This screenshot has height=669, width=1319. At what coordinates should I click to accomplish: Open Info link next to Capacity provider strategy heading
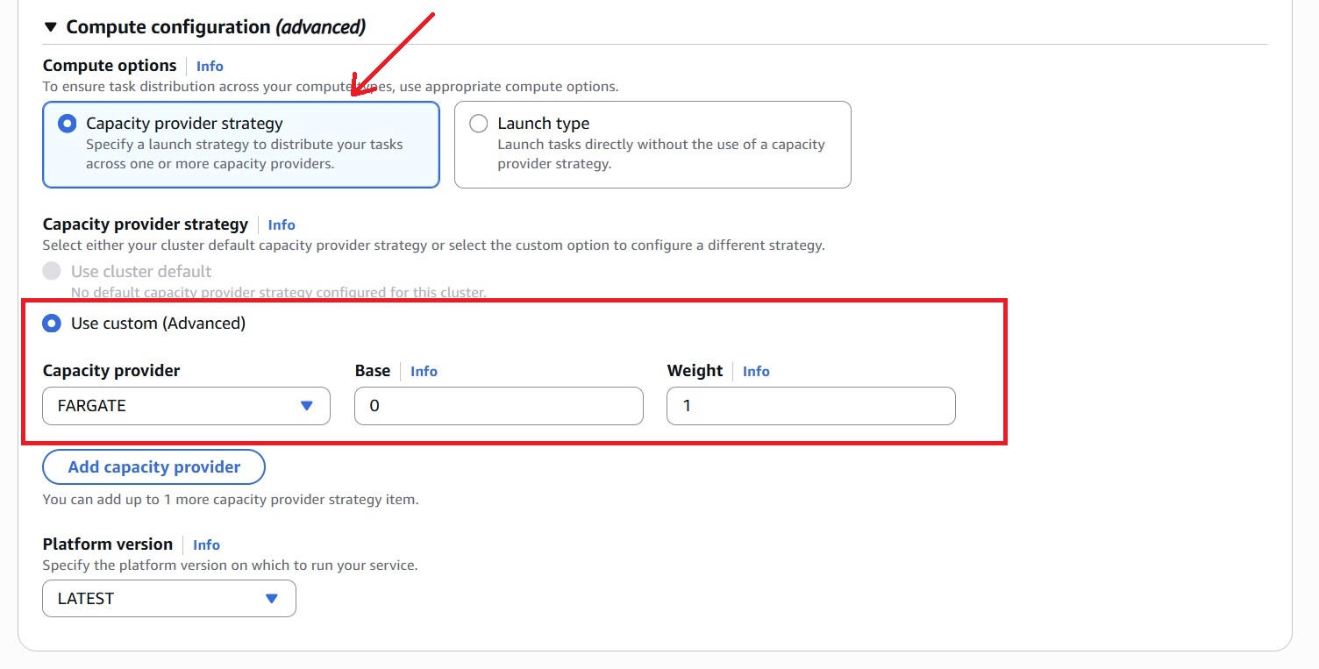[x=282, y=224]
